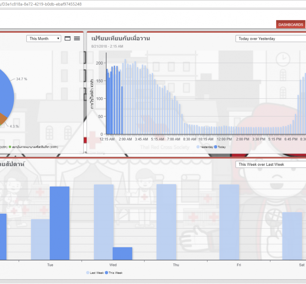Click Thursday's Last Week bar
The image size is (306, 284).
pyautogui.click(x=166, y=222)
